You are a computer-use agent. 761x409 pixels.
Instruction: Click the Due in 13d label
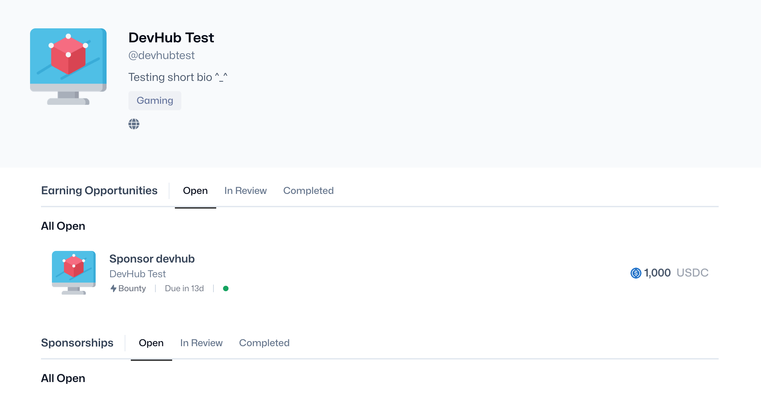184,288
